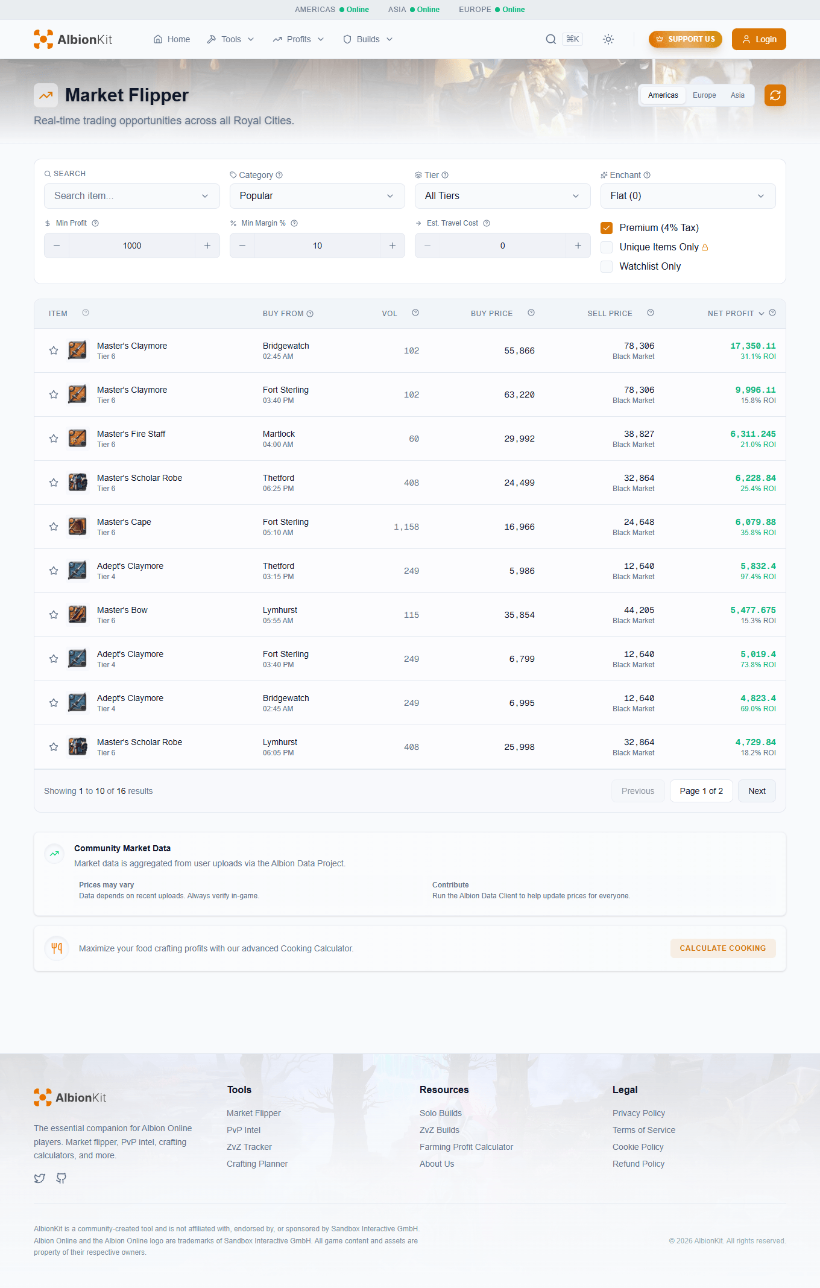Click the VOL column info icon
820x1288 pixels.
[415, 312]
